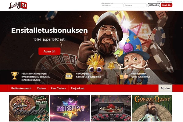183x122 pixels.
Task: Click the magnifier icon in Hae search
Action: tap(162, 88)
